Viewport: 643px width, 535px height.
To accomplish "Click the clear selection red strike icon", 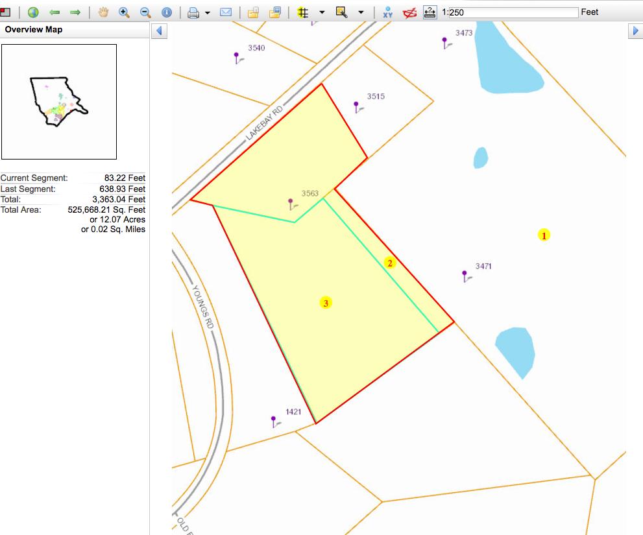I will pos(409,13).
